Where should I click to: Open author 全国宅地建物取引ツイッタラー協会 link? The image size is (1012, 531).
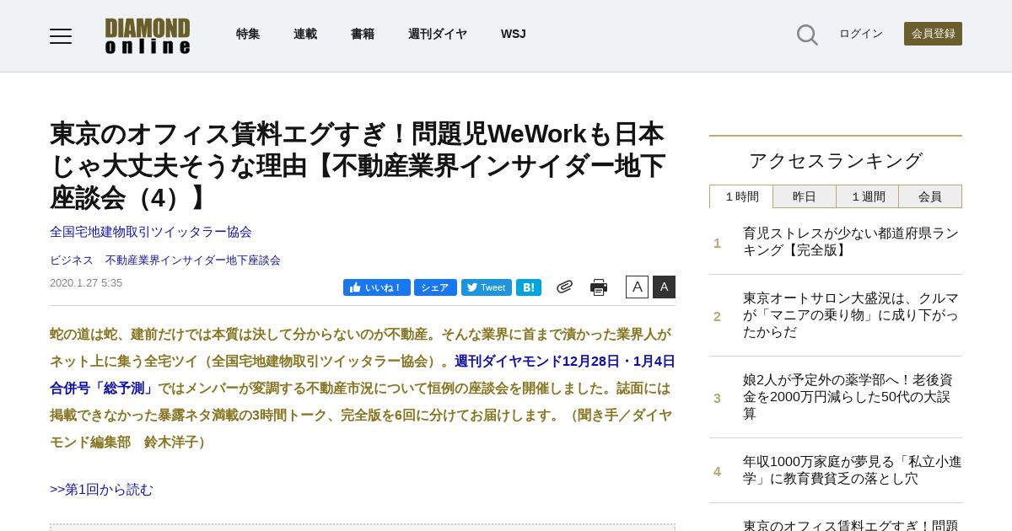[151, 232]
